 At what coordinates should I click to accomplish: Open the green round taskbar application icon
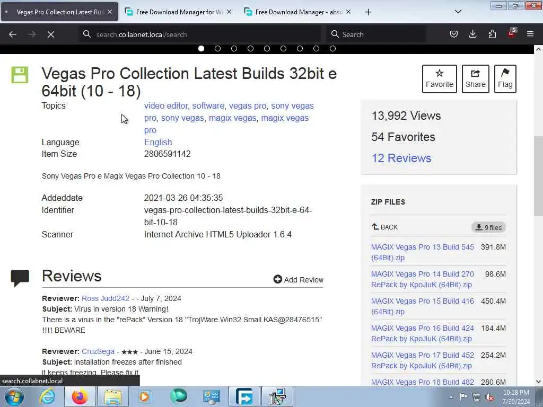point(178,396)
